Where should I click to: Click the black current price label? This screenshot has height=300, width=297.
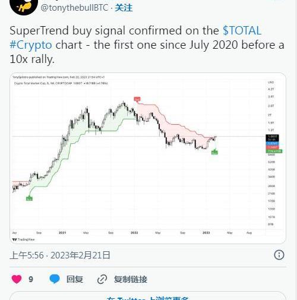click(273, 138)
